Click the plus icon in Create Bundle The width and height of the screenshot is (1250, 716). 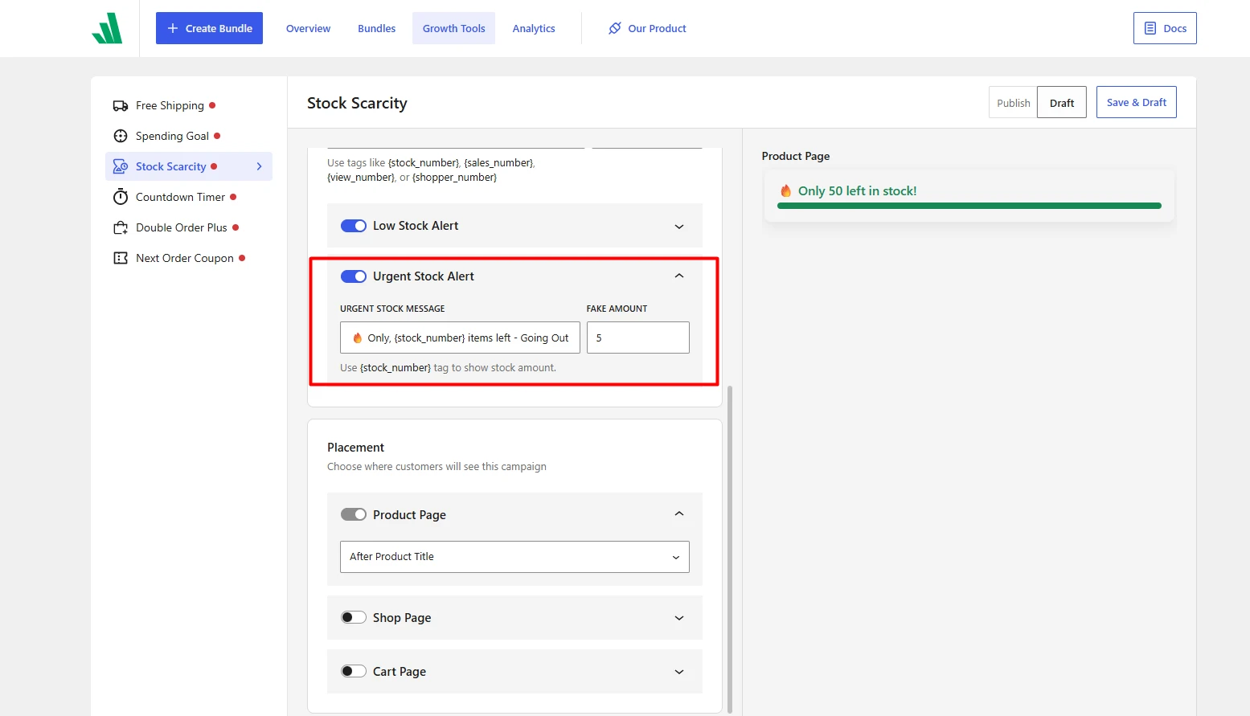pyautogui.click(x=172, y=28)
